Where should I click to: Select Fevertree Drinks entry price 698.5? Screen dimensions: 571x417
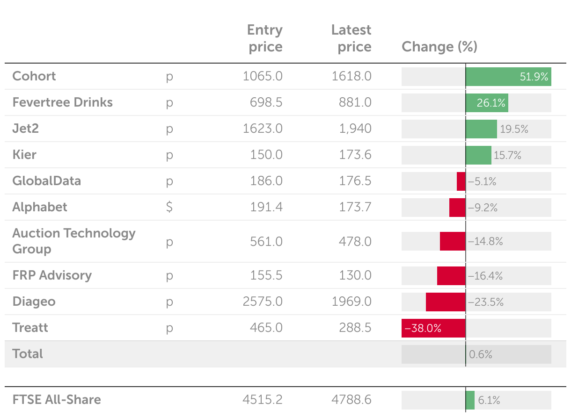[x=265, y=102]
